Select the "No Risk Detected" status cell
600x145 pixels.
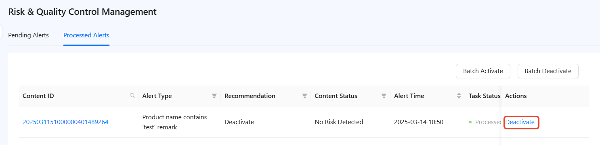click(339, 122)
